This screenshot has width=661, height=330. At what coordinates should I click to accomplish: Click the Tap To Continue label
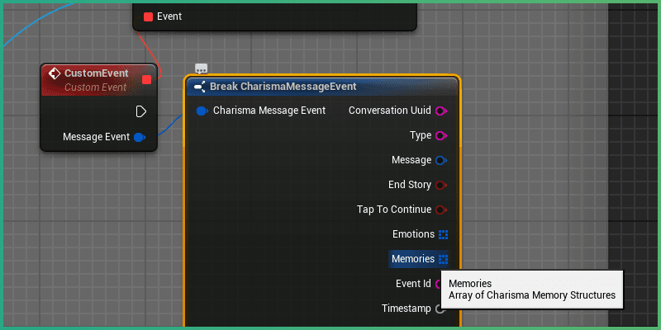394,210
